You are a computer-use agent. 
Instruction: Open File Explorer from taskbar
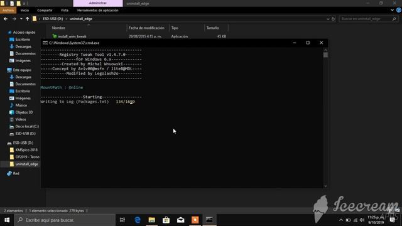point(152,220)
